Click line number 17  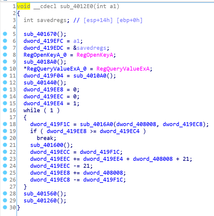pos(13,117)
